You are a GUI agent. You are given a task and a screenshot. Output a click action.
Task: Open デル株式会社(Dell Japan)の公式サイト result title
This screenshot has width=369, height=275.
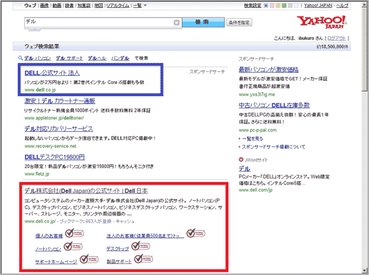pyautogui.click(x=86, y=191)
